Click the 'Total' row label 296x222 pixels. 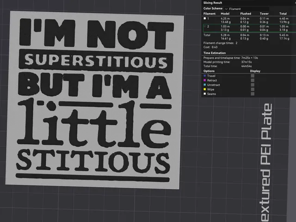pos(207,35)
